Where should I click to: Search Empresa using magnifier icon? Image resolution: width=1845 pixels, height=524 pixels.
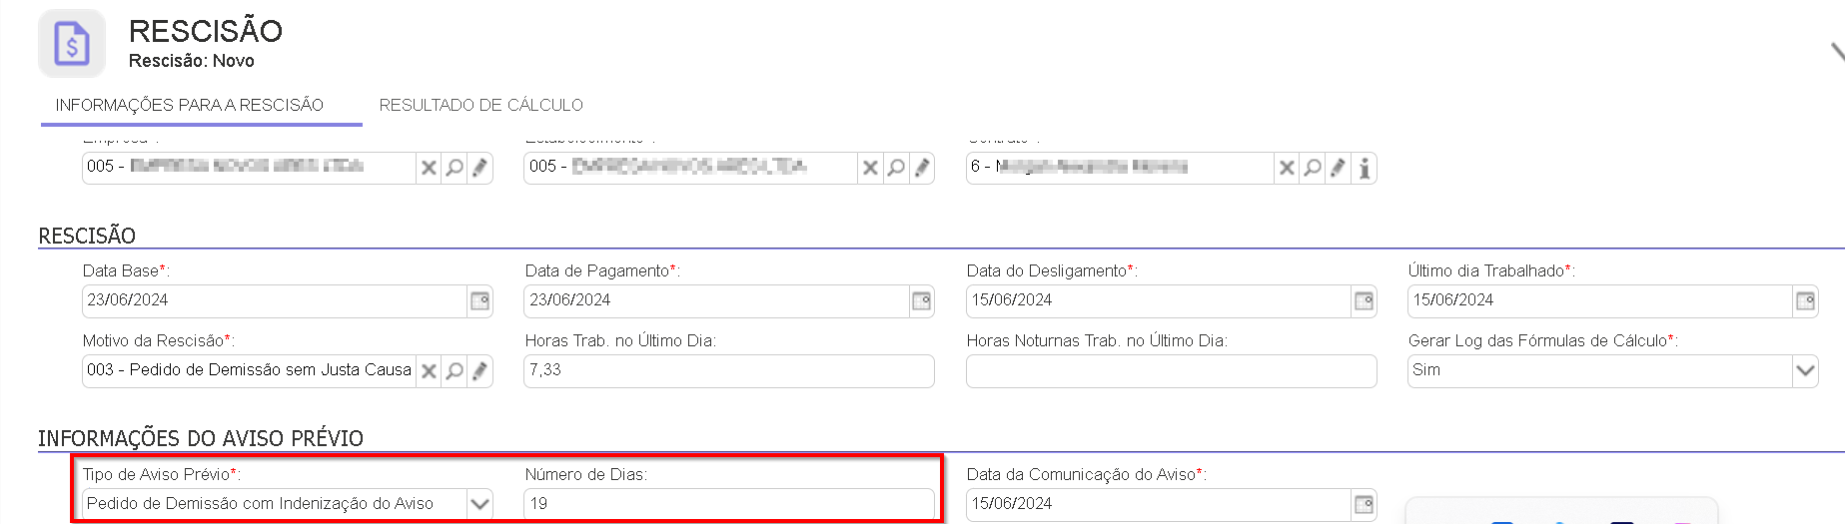point(455,168)
